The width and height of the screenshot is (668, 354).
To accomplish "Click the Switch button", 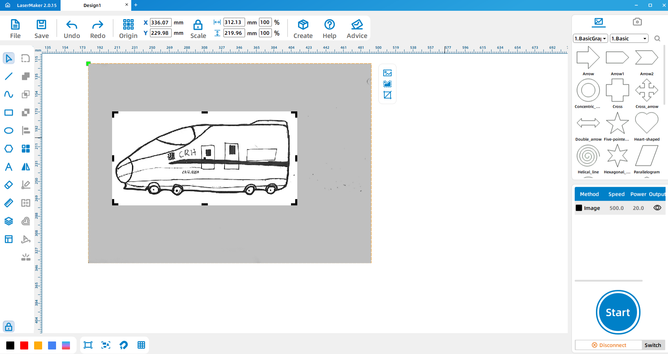I will tap(653, 345).
